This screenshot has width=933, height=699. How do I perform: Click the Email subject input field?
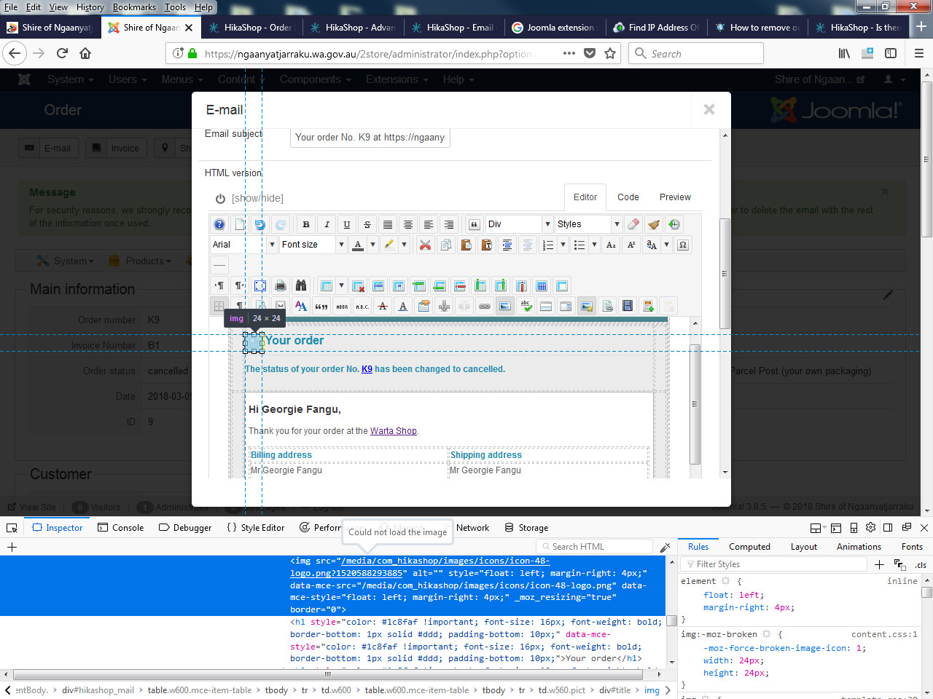(370, 137)
